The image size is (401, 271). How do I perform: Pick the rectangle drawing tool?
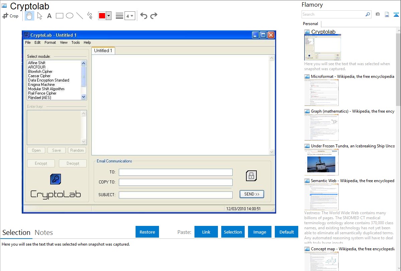(x=59, y=16)
